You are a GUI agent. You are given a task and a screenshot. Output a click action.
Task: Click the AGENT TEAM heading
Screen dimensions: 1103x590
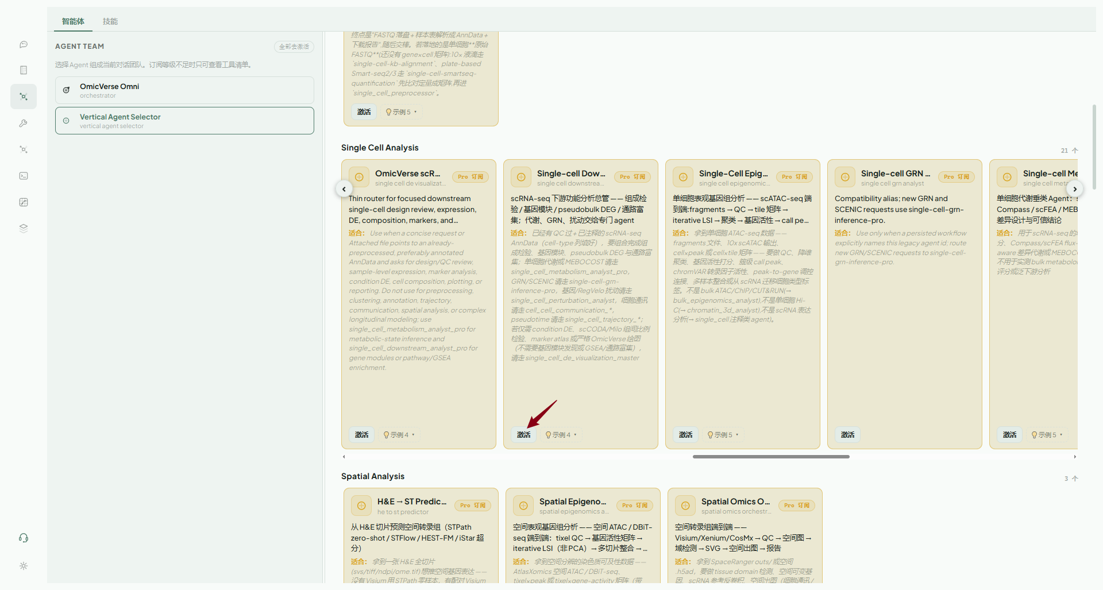point(80,47)
